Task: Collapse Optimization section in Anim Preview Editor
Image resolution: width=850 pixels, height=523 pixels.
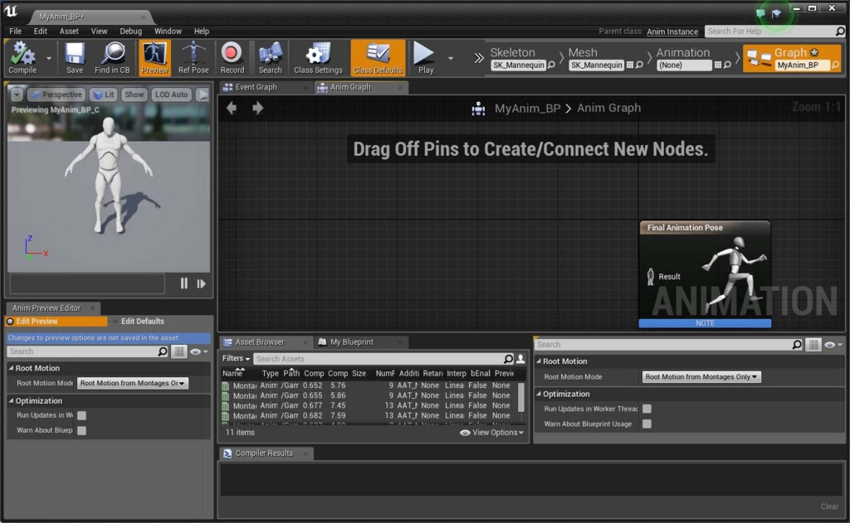Action: [x=12, y=401]
